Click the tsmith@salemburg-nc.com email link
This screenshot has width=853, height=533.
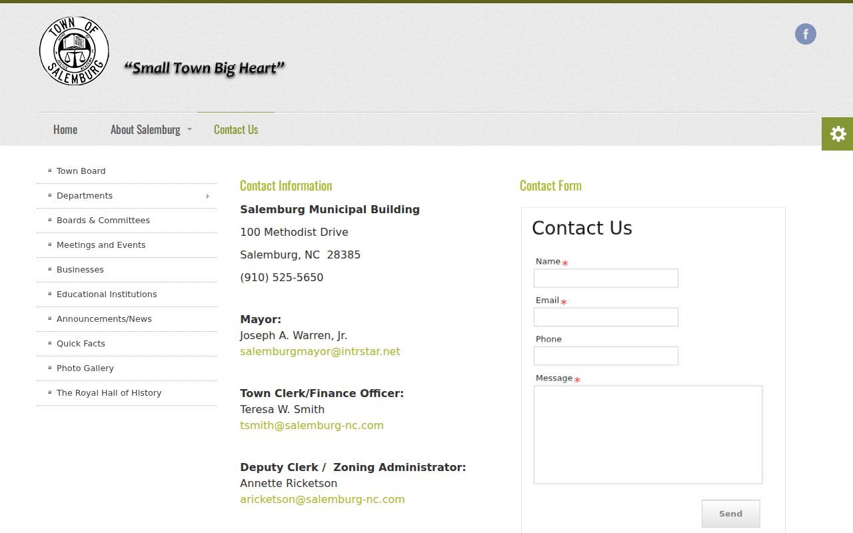pyautogui.click(x=312, y=426)
